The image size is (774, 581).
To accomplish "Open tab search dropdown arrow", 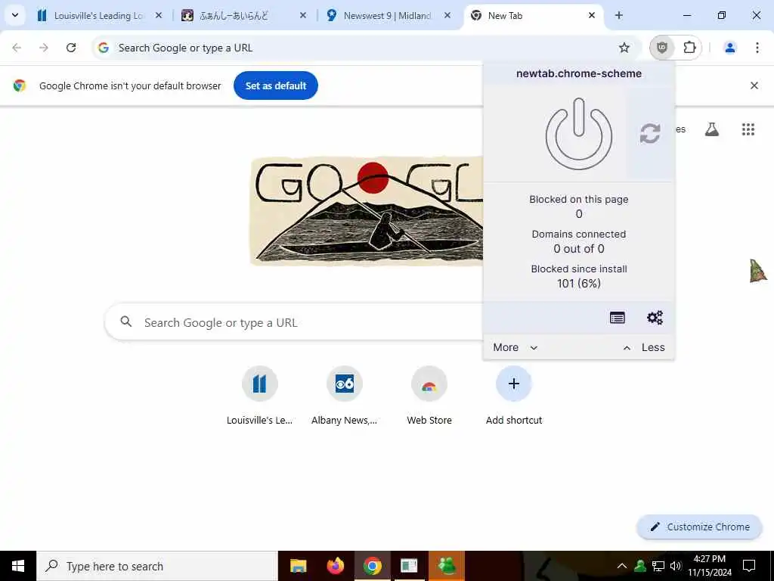I will [15, 15].
